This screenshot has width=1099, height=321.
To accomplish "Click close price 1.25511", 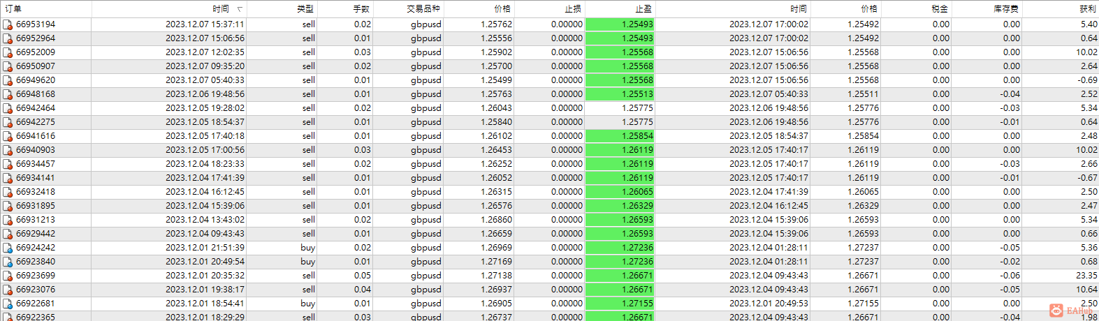I will [863, 94].
